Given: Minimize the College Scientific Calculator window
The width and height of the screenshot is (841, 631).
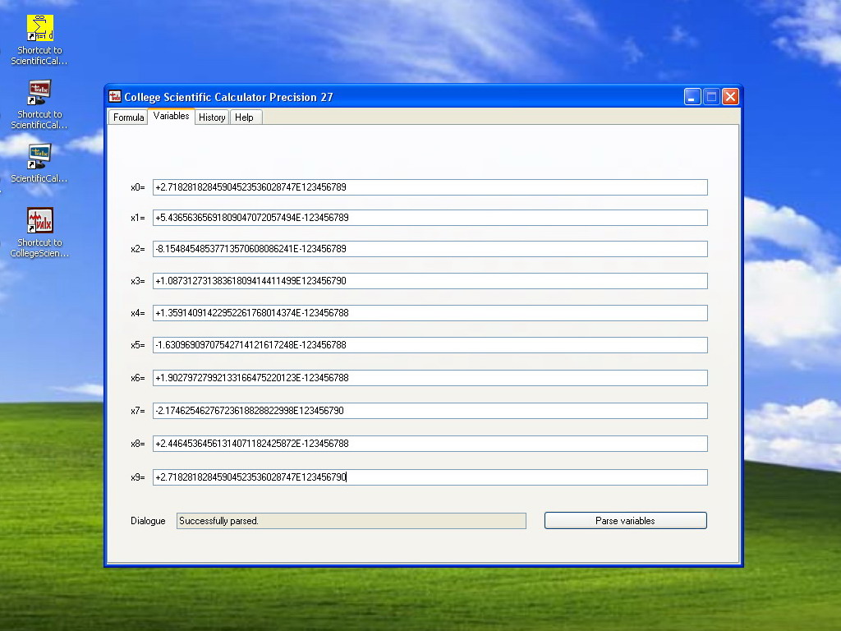Looking at the screenshot, I should [x=692, y=97].
